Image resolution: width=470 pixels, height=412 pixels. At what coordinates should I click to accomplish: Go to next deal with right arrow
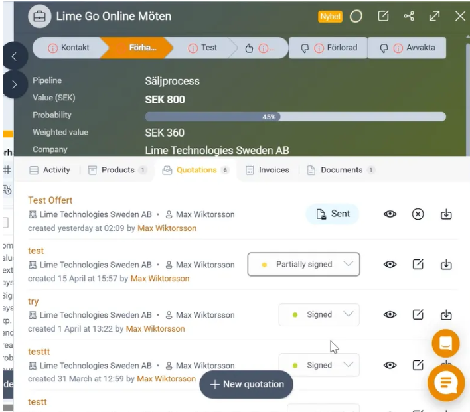click(x=14, y=84)
